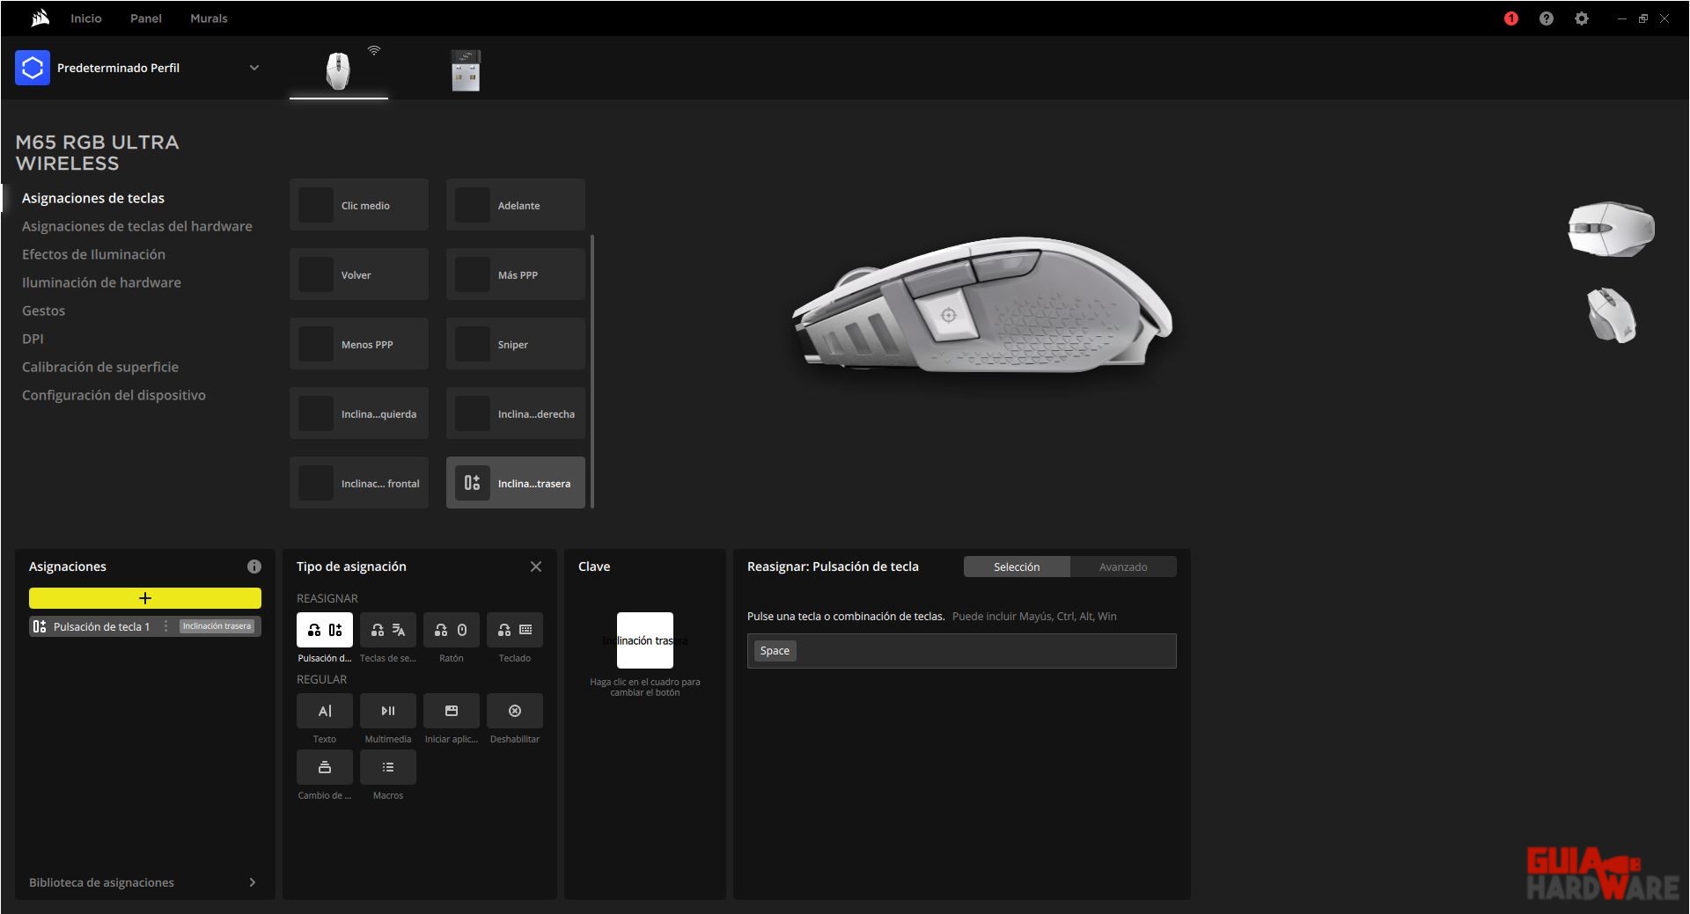Open the settings gear icon

coord(1582,18)
